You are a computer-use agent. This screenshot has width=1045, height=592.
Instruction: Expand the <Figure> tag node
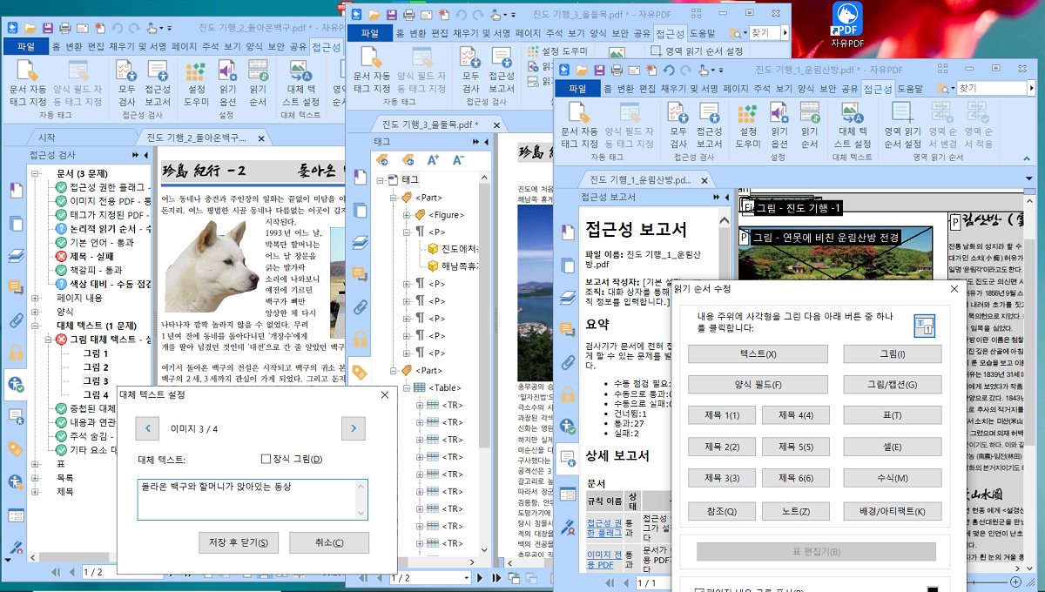pyautogui.click(x=406, y=214)
